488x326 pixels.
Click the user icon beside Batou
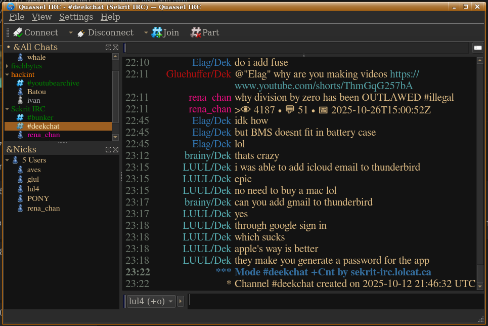tap(20, 92)
